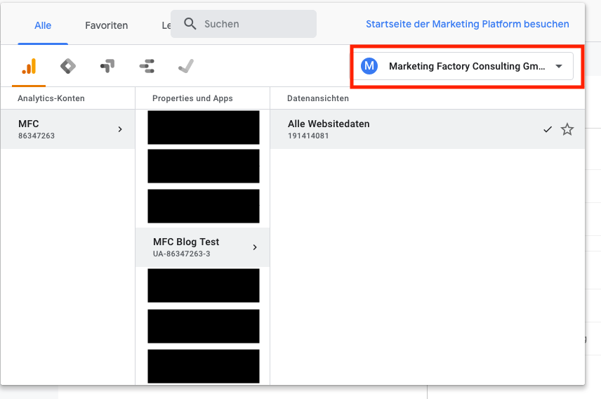Click the magnifier icon in search box
Viewport: 601px width, 399px height.
pos(190,24)
